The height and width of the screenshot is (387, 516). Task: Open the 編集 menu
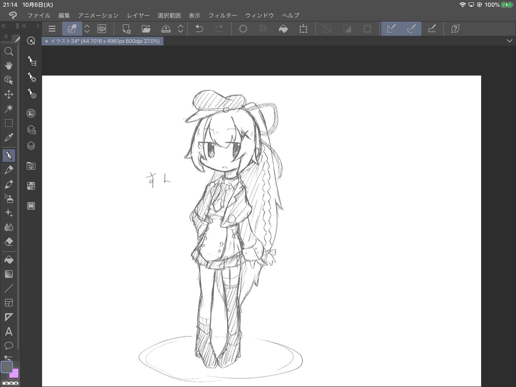pos(64,15)
